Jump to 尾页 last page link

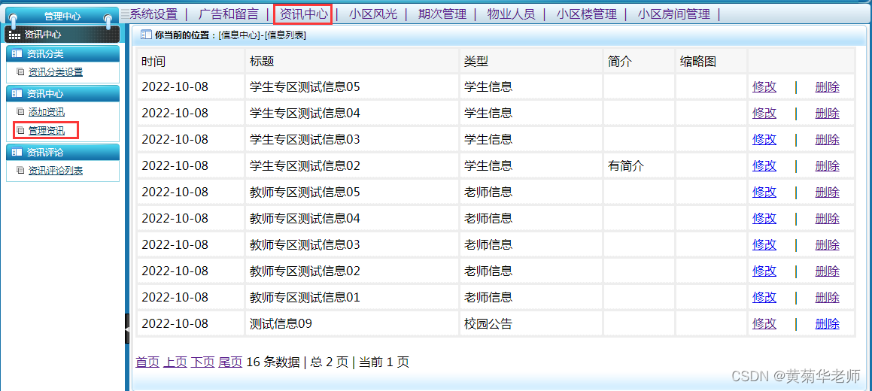click(230, 362)
